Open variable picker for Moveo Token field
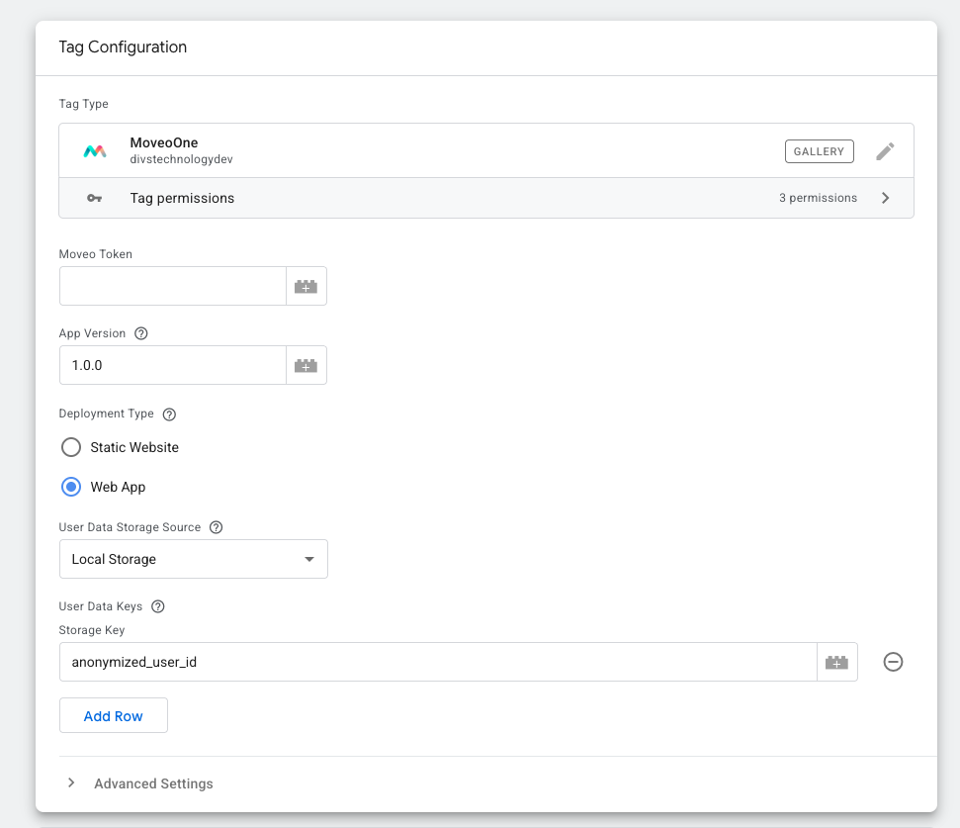Screen dimensions: 960x828 306,286
